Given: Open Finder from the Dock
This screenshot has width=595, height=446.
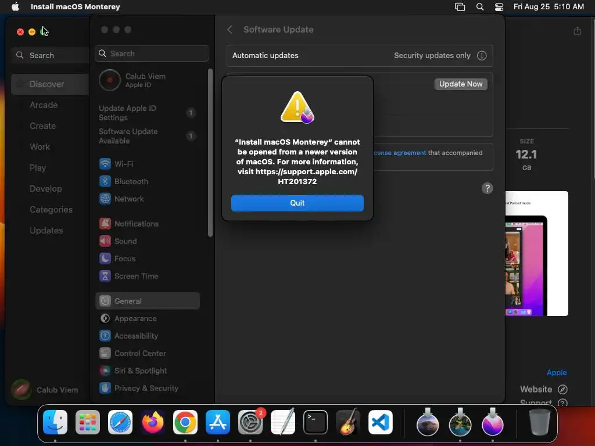Looking at the screenshot, I should coord(55,422).
